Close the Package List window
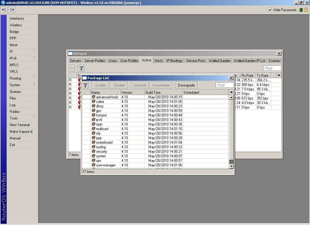Screen dimensions: 310x225 (x=231, y=78)
